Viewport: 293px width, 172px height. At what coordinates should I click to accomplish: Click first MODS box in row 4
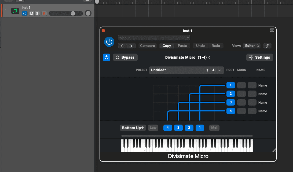pos(241,111)
